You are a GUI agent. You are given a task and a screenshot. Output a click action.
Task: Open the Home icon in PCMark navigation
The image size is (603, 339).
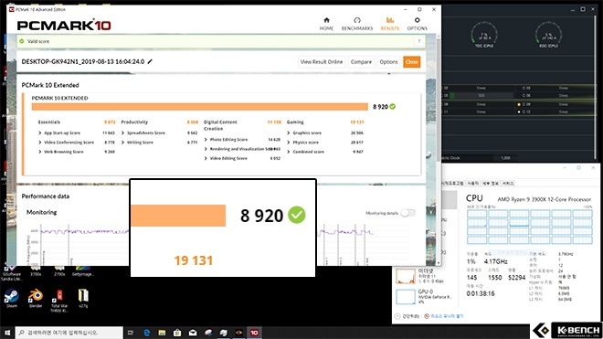tap(326, 20)
